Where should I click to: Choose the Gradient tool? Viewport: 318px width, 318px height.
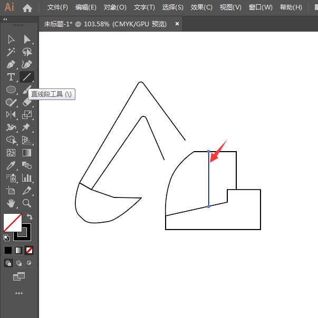click(x=27, y=153)
